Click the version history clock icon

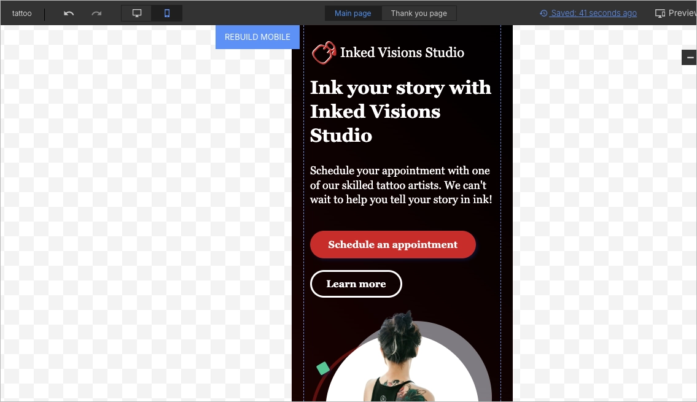[543, 13]
